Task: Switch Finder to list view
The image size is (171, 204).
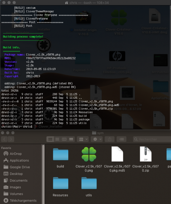Action: [x=57, y=139]
